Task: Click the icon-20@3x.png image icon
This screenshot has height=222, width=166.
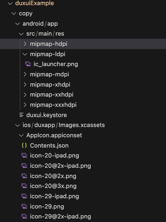Action: [24, 186]
